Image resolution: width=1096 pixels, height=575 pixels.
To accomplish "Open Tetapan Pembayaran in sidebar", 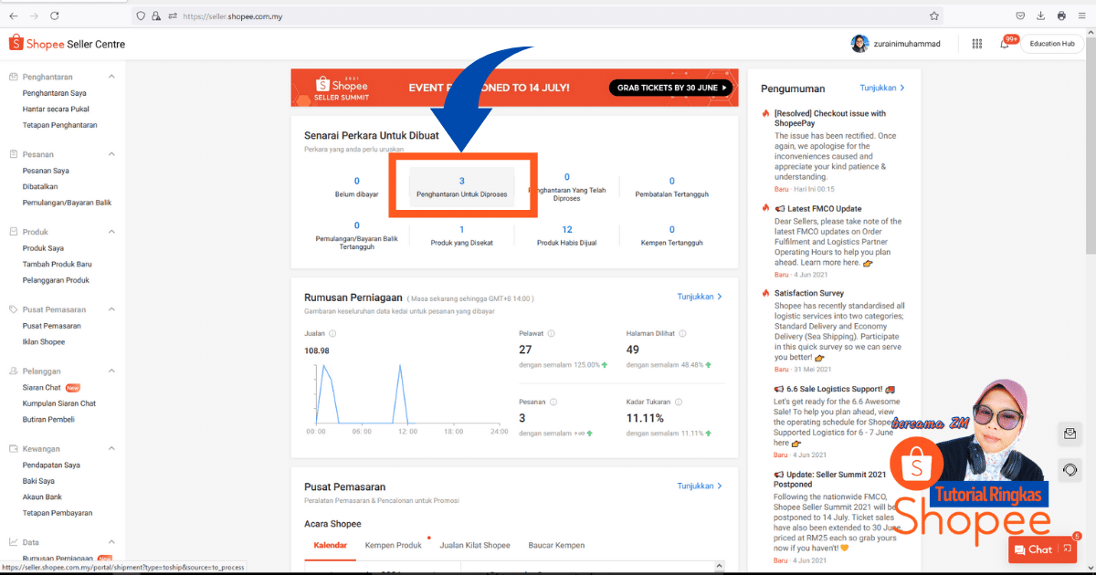I will pos(58,514).
